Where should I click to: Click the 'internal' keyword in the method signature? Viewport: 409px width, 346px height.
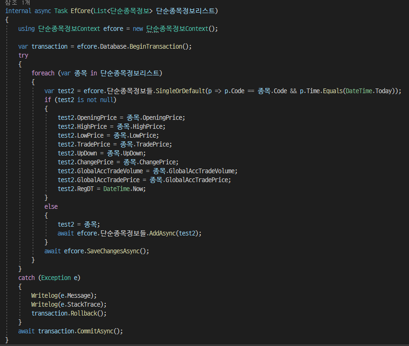[18, 11]
